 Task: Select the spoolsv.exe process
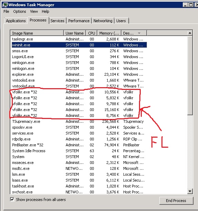point(79,127)
